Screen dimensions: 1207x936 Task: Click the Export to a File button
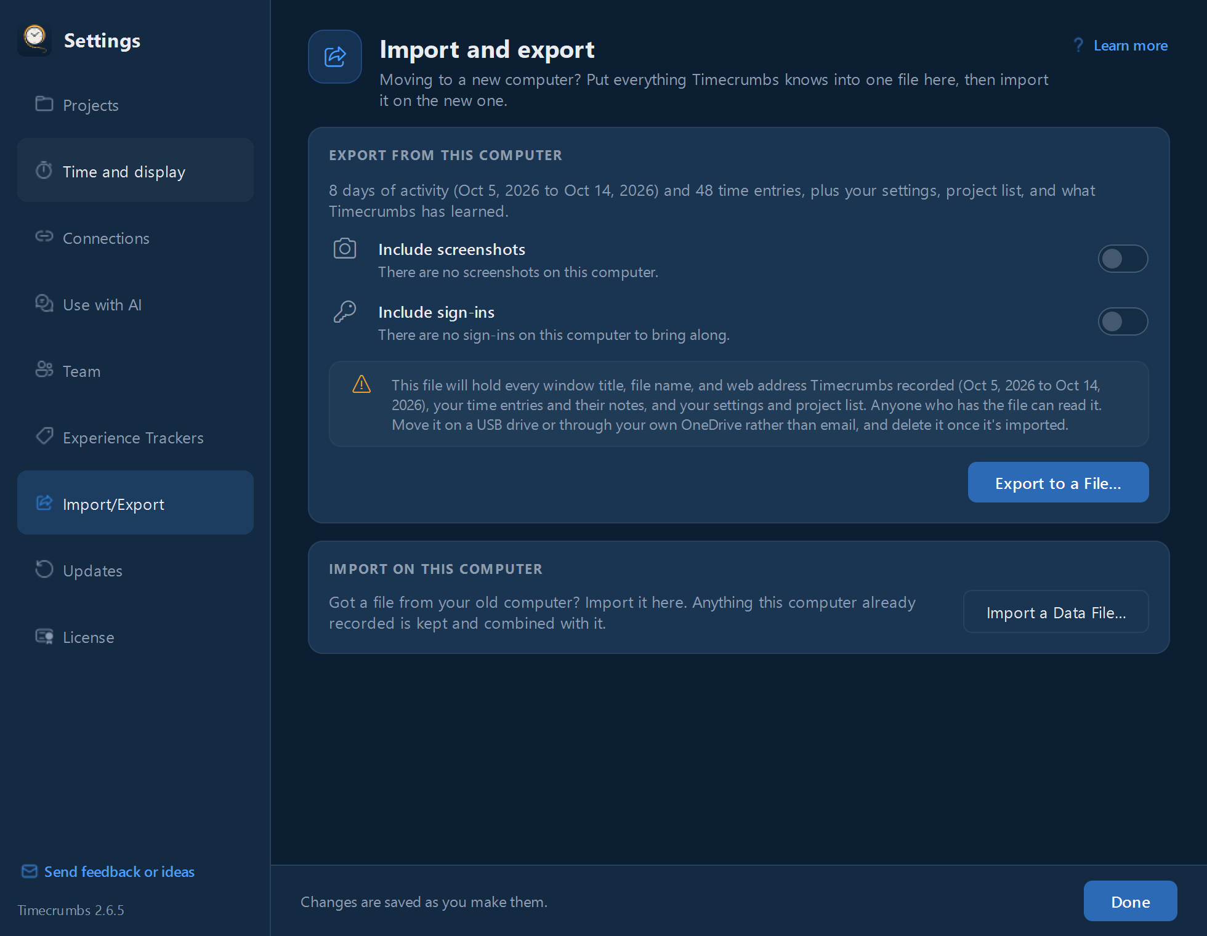(1058, 483)
